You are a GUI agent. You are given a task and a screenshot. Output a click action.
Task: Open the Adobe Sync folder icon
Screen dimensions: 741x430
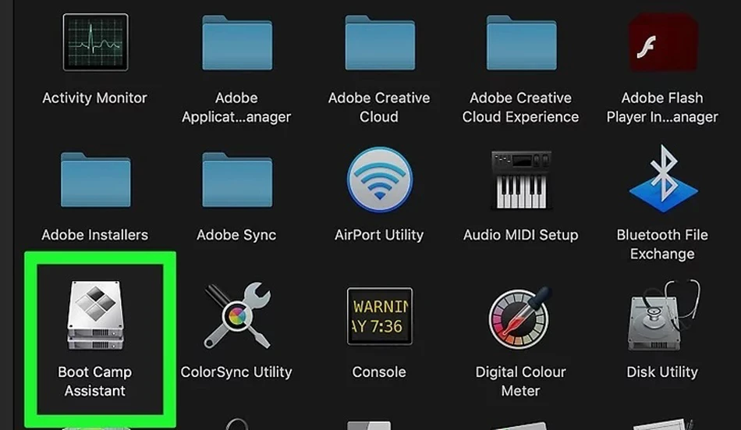237,179
